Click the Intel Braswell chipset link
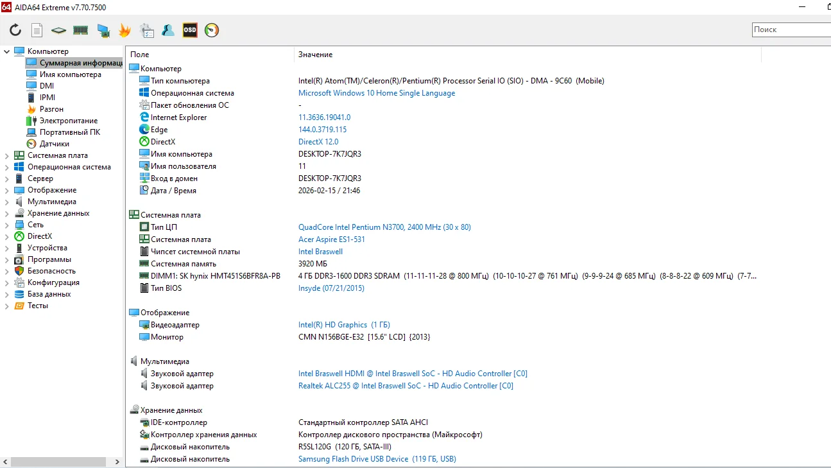The width and height of the screenshot is (831, 468). tap(320, 252)
